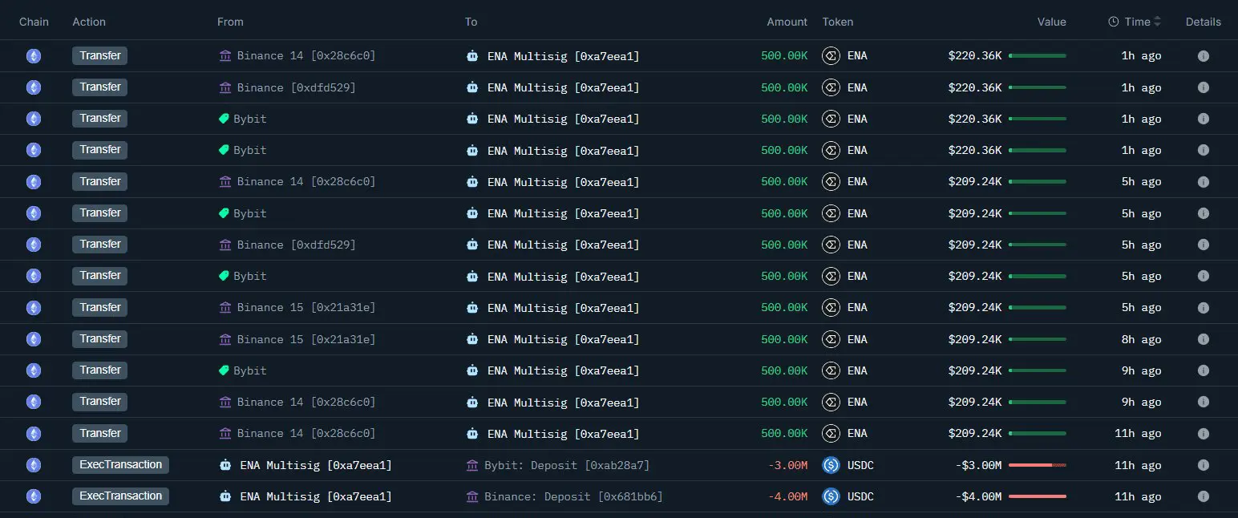The width and height of the screenshot is (1238, 518).
Task: Click Transfer badge in Binance 14 1h ago row
Action: pos(99,56)
